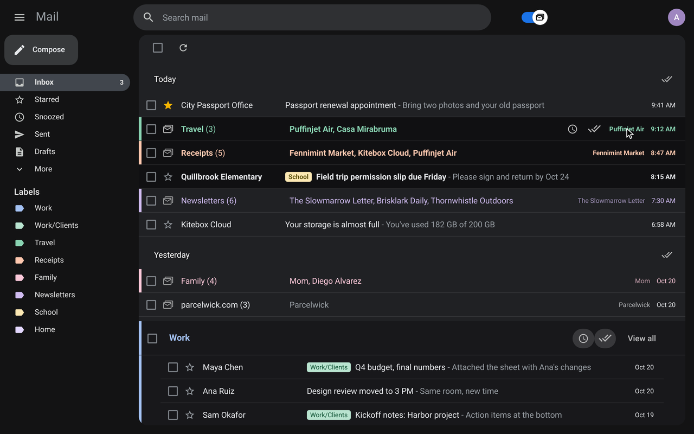Select the City Passport Office email checkbox
Viewport: 694px width, 434px height.
click(151, 105)
